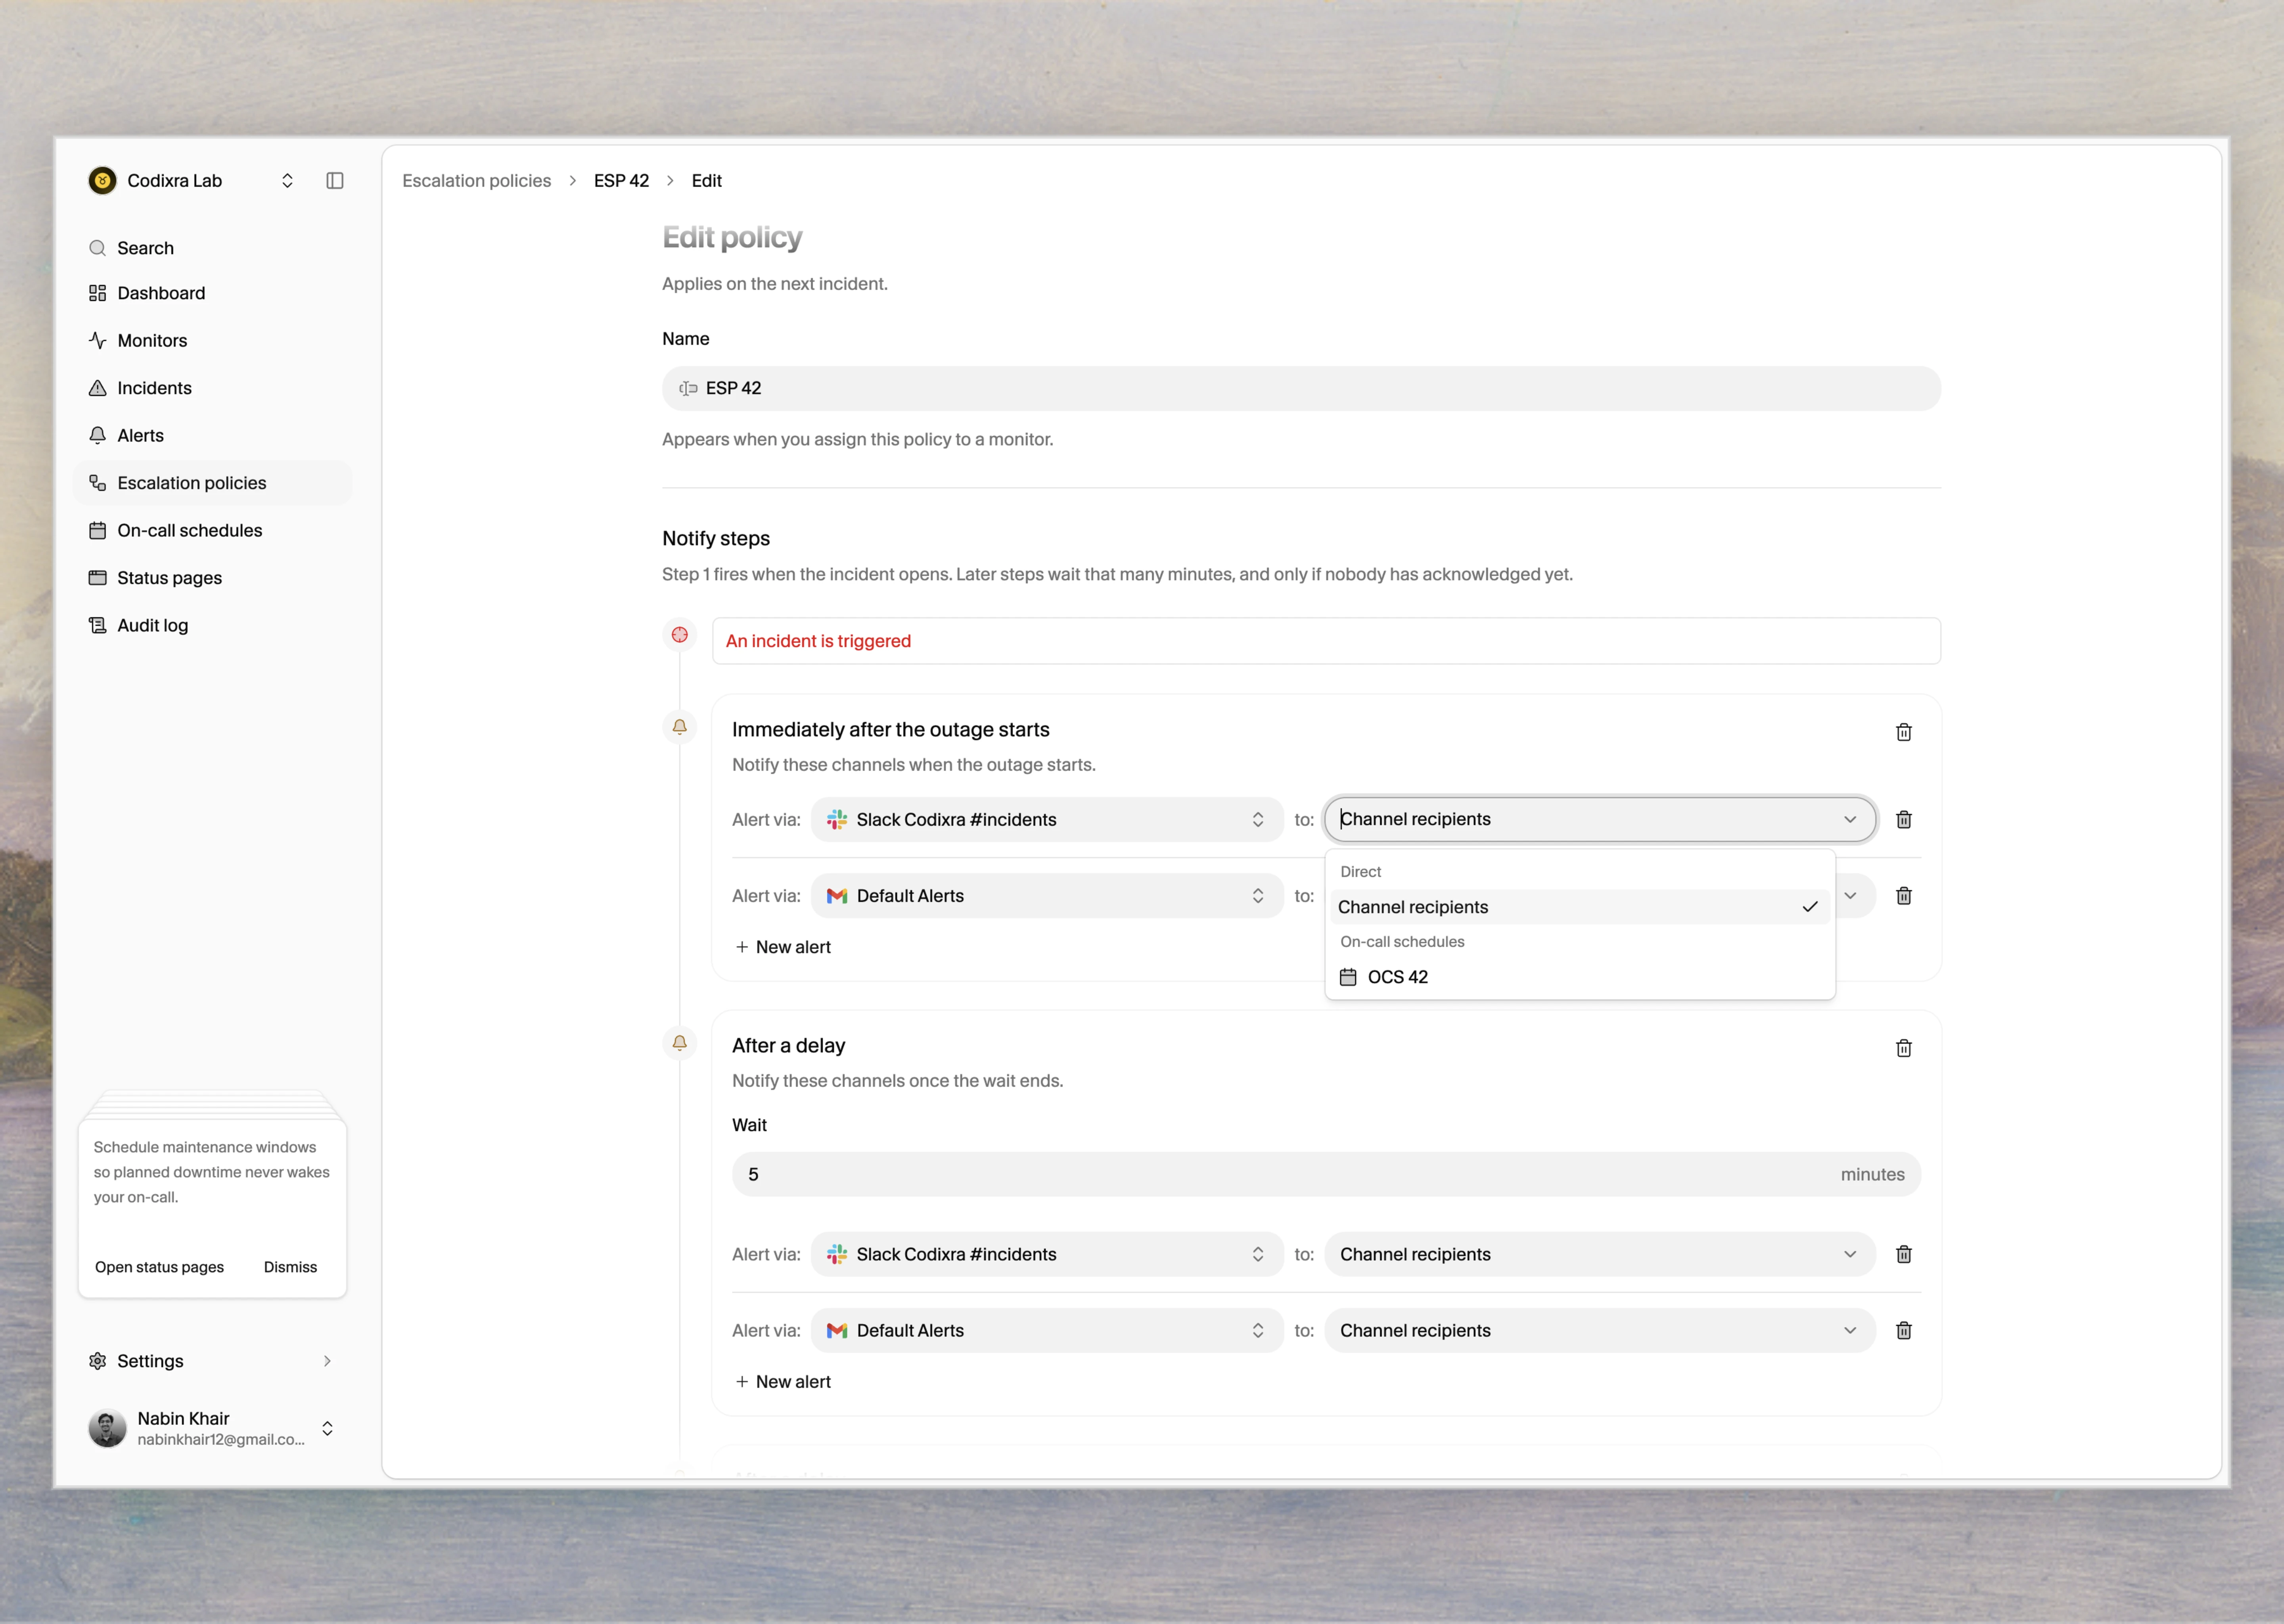This screenshot has width=2284, height=1624.
Task: Click the Status pages sidebar icon
Action: pyautogui.click(x=97, y=578)
